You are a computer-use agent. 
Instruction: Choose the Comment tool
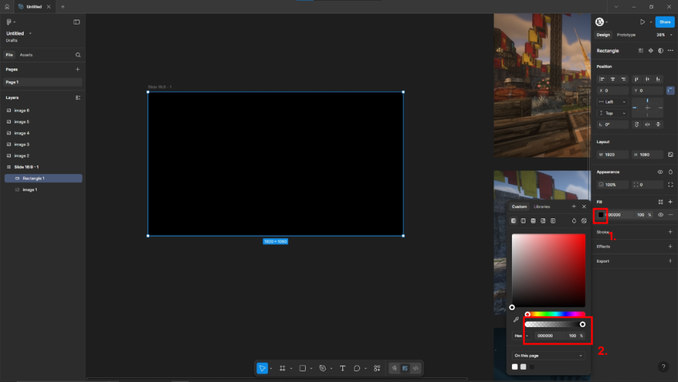click(x=357, y=368)
